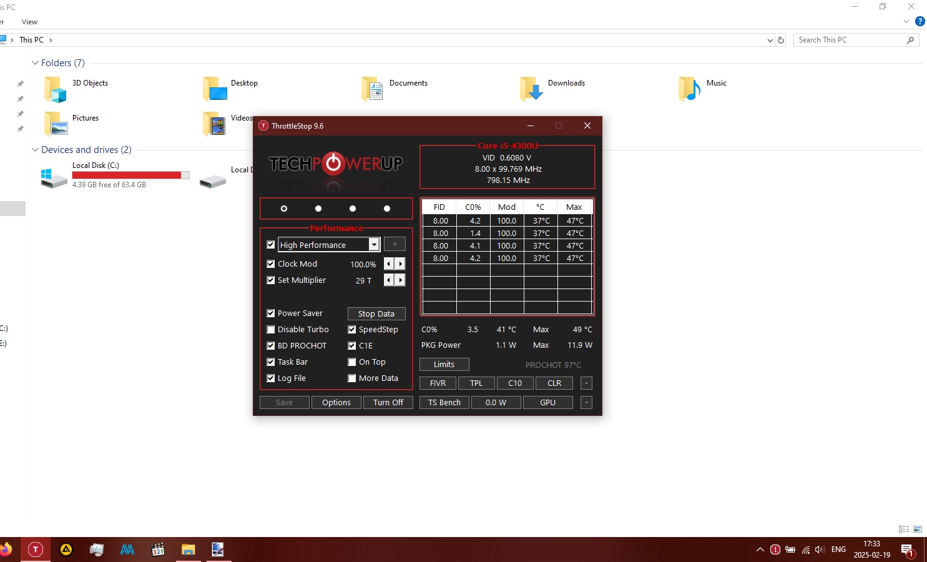Open the FIVR settings
The image size is (927, 562).
pos(438,383)
